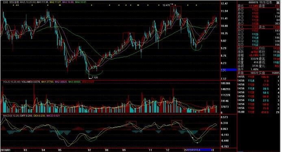Viewport: 282px width, 152px height.
Task: Click the 卖出 sell price label
Action: click(262, 27)
